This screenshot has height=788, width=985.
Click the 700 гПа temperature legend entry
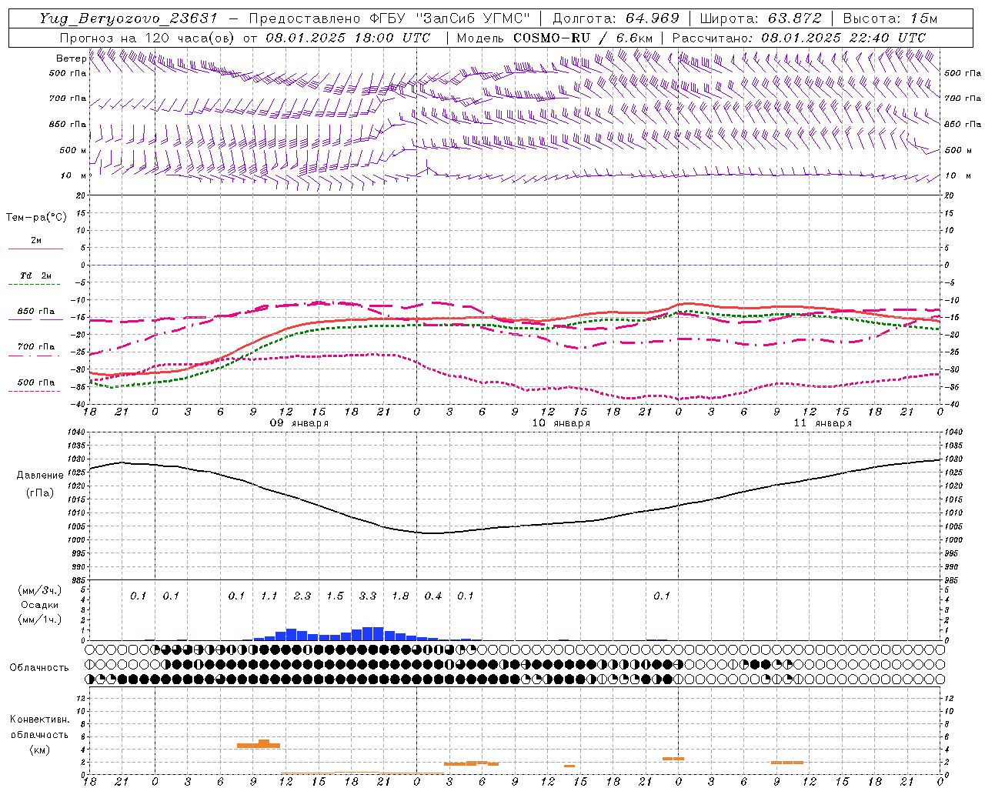35,347
